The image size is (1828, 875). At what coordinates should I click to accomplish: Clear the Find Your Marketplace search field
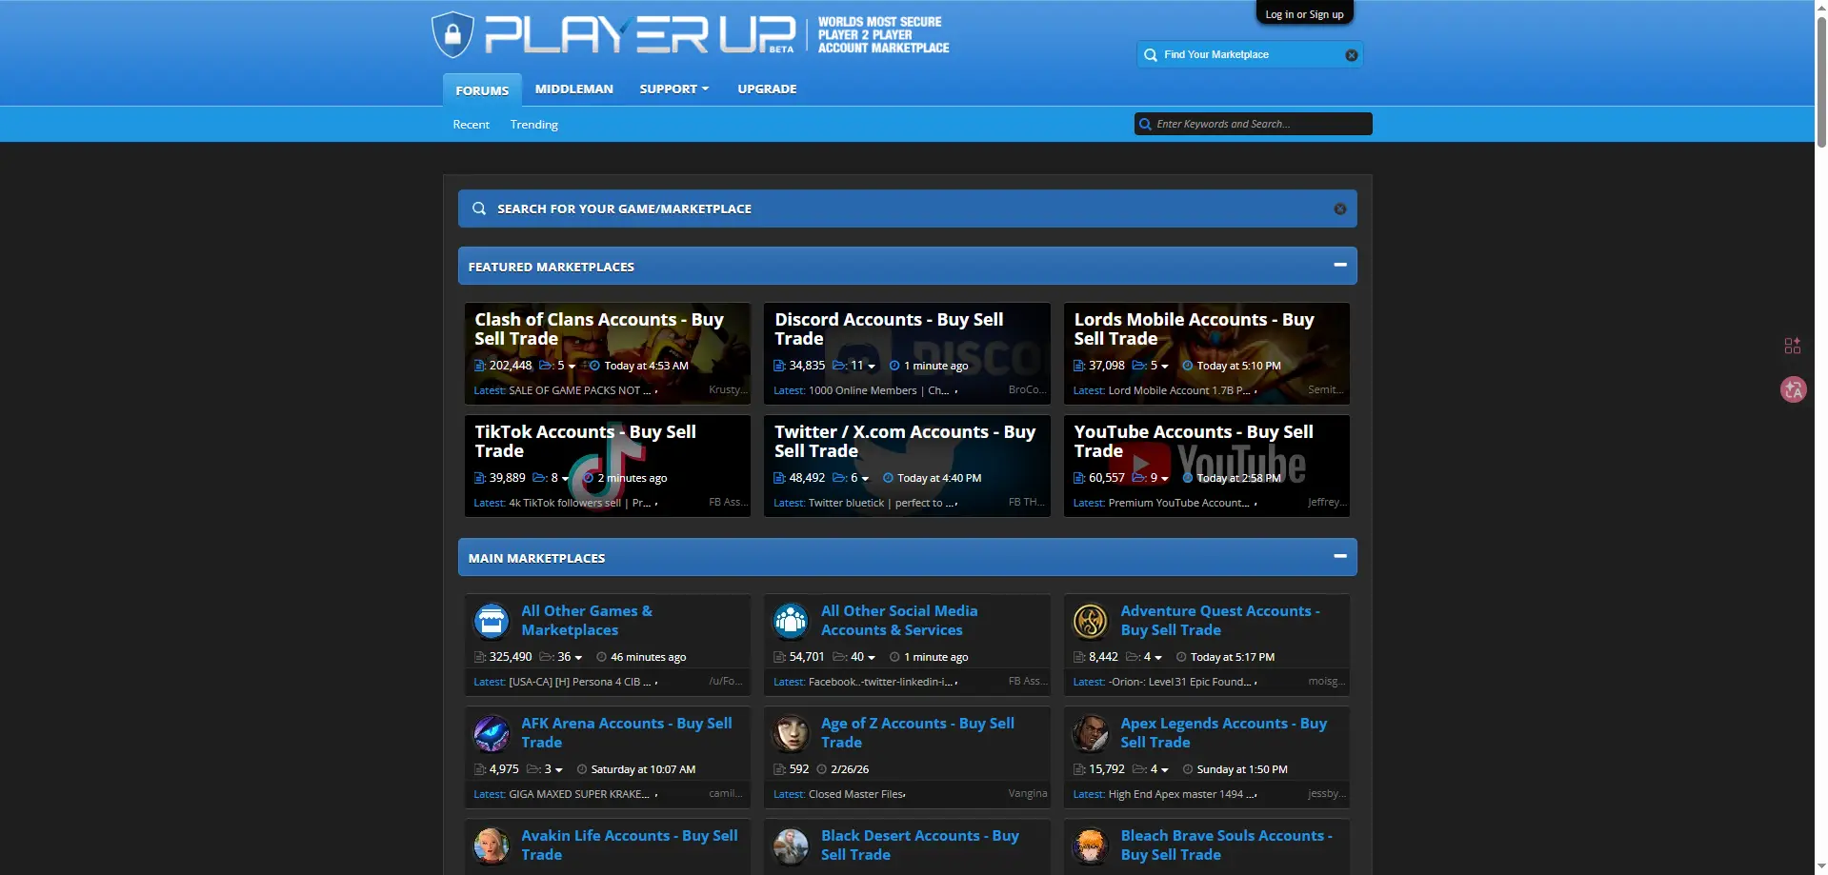click(1351, 55)
